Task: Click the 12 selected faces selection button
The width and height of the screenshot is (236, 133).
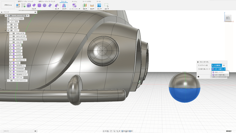Action: click(216, 65)
